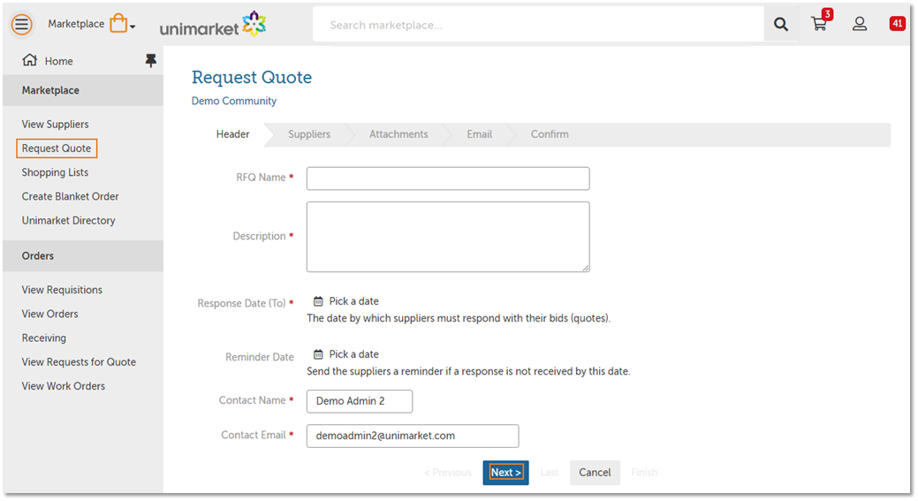Pick a Response Date from calendar
Viewport: 918px width, 501px height.
[345, 301]
